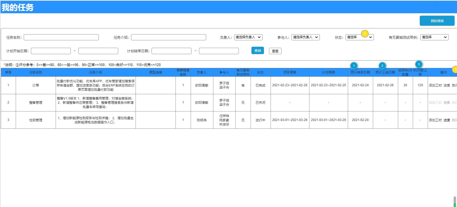Click the 张明冉 owner cell
The width and height of the screenshot is (457, 207).
202,120
